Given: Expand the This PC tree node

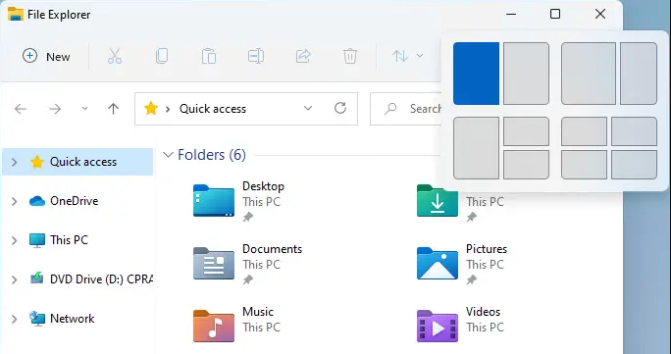Looking at the screenshot, I should click(14, 240).
